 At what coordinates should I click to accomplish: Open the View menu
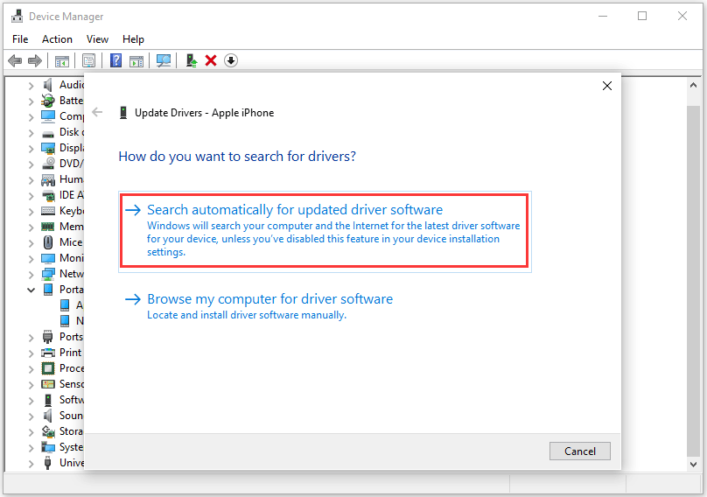97,39
